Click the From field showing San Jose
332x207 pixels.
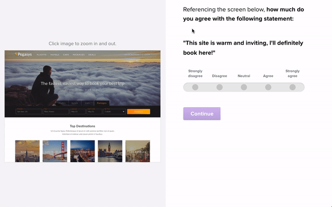click(29, 111)
